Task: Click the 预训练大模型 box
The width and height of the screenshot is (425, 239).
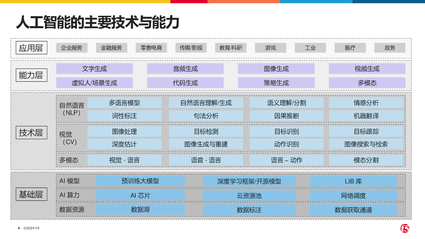Action: (x=140, y=181)
